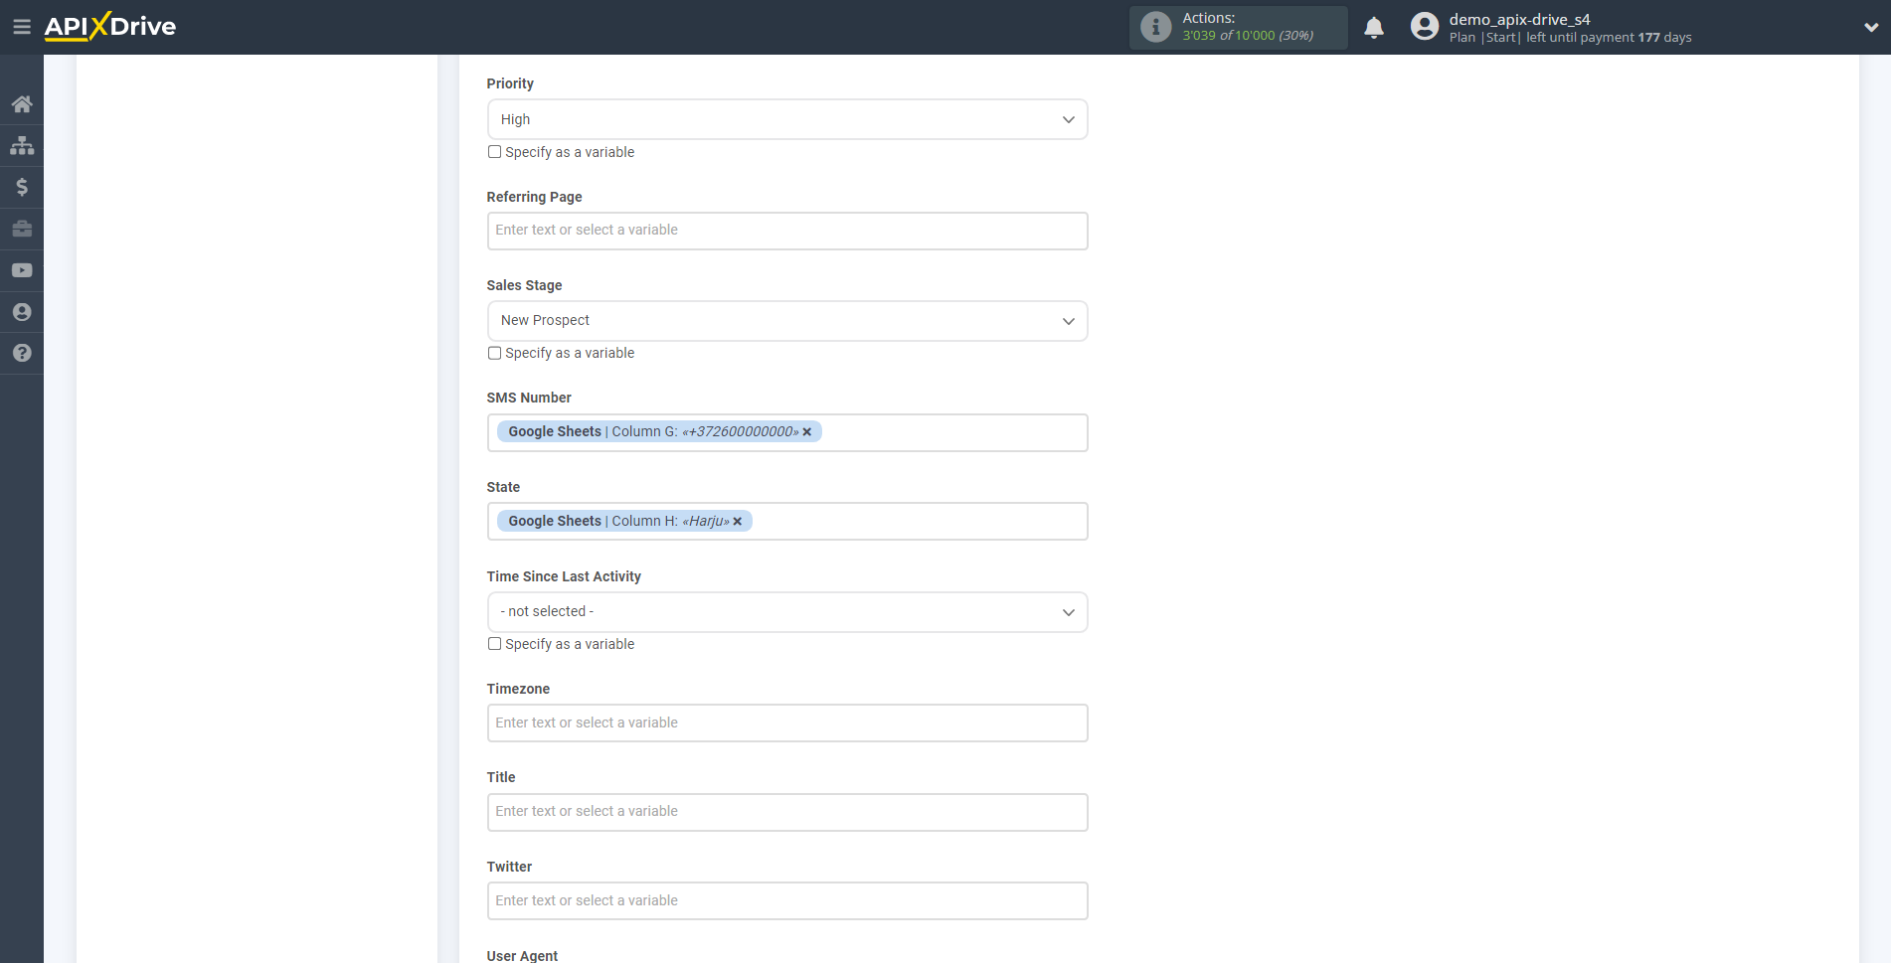1891x963 pixels.
Task: Remove Column G variable from SMS Number
Action: click(807, 432)
